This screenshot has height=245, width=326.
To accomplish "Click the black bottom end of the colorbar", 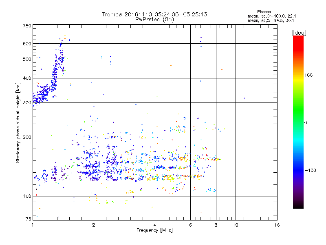I will [x=298, y=205].
